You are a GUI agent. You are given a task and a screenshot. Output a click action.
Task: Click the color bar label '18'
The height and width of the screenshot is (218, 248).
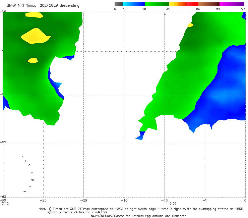(144, 9)
